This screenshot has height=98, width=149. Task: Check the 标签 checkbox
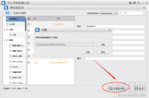pos(7,30)
